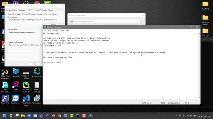
Task: Open the black console window taskbar icon
Action: click(78, 116)
